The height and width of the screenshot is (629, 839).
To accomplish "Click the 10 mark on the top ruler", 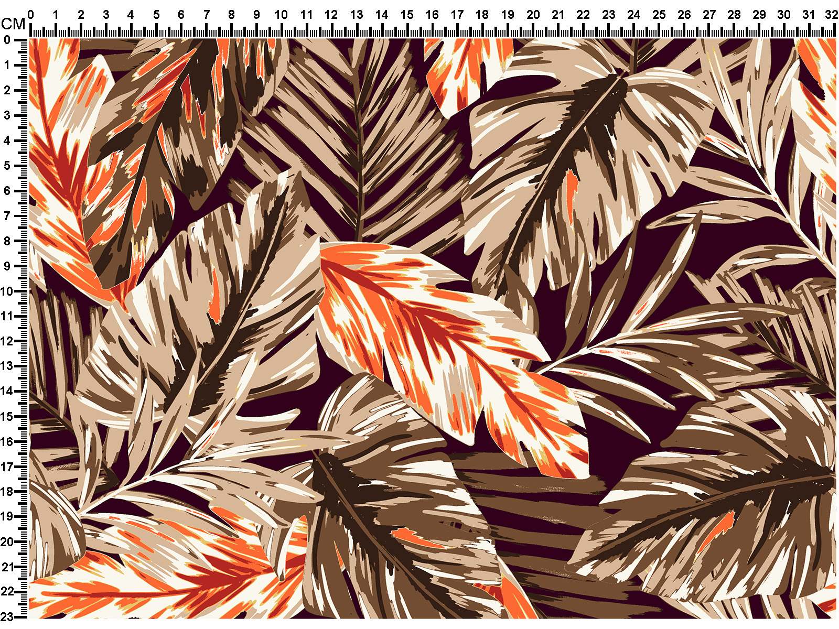I will pyautogui.click(x=282, y=15).
